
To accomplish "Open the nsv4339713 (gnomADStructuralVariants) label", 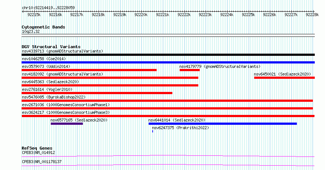I will click(x=62, y=51).
